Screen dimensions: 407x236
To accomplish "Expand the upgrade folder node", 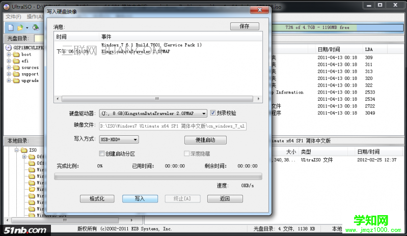I will tap(9, 80).
